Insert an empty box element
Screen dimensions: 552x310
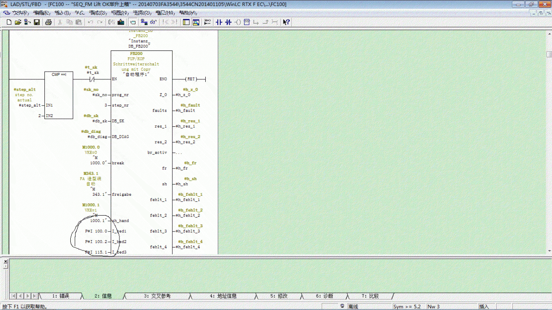pos(247,22)
